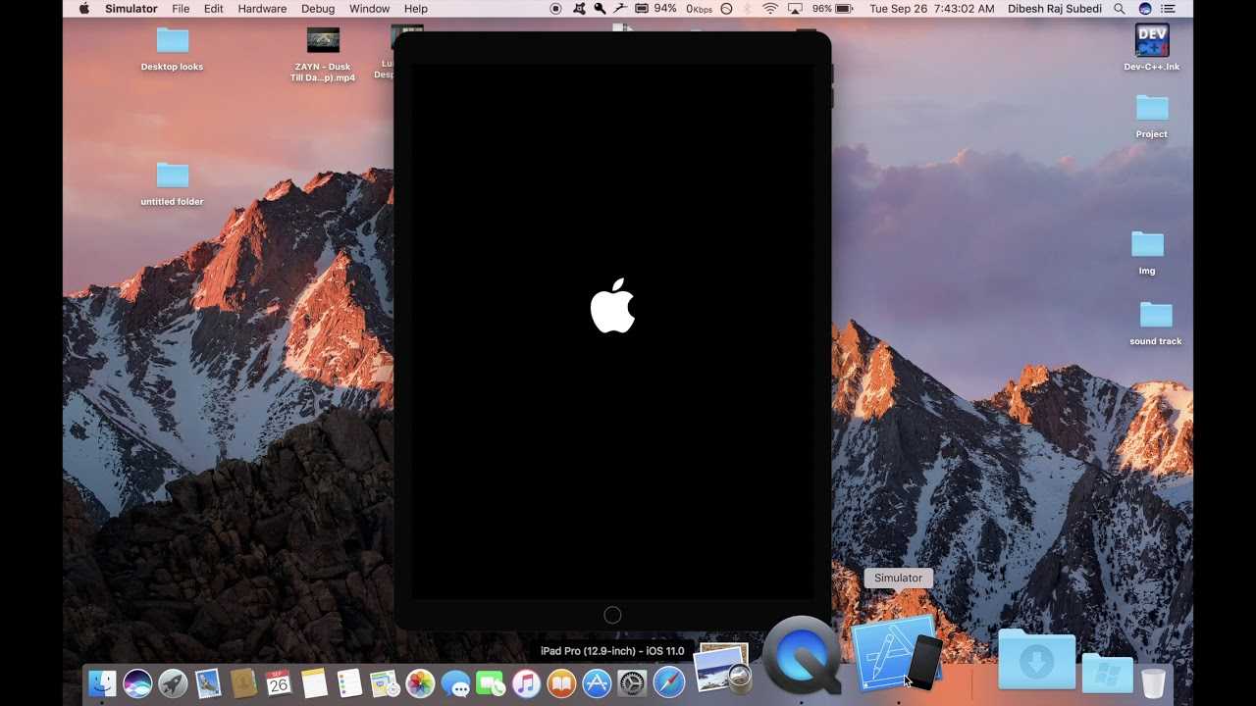This screenshot has height=706, width=1256.
Task: Open the Apple menu
Action: coord(83,9)
